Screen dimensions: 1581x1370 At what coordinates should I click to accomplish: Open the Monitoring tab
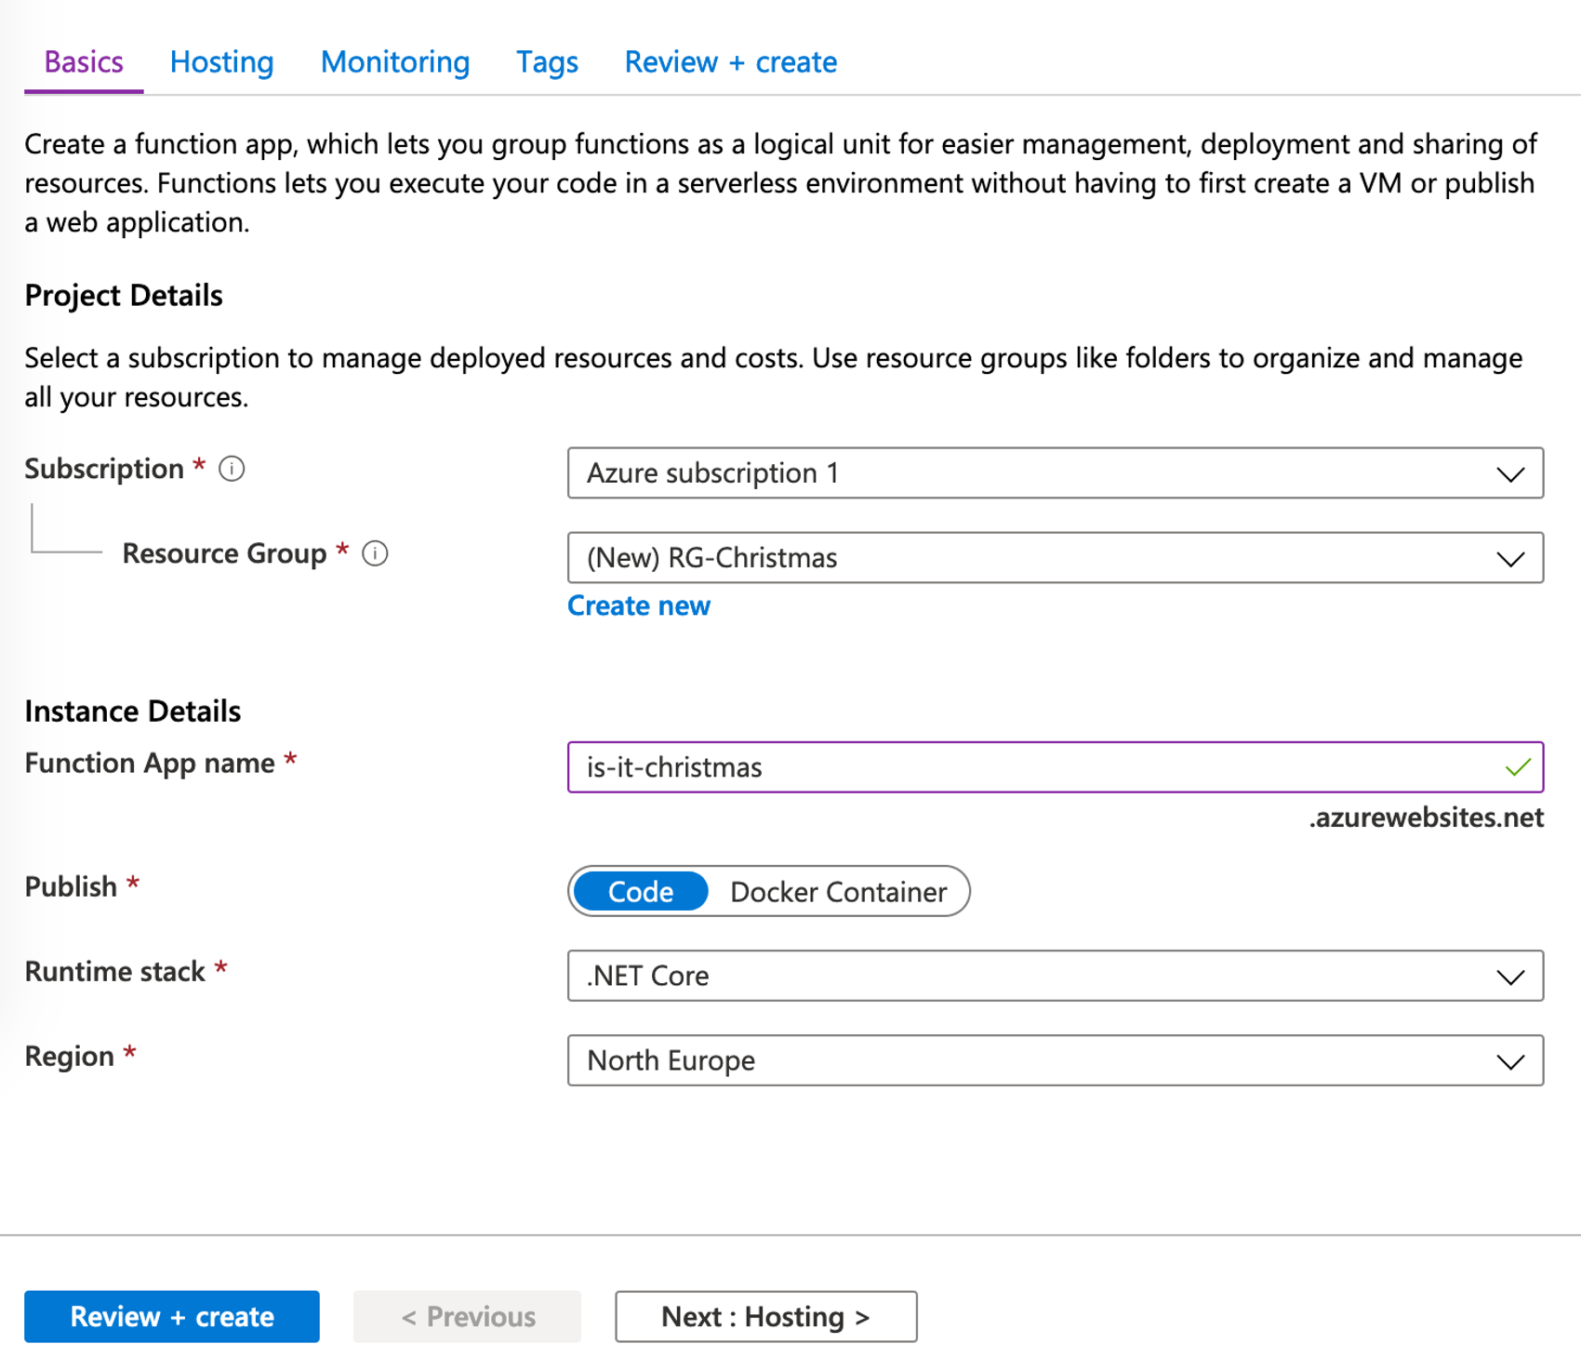coord(395,62)
